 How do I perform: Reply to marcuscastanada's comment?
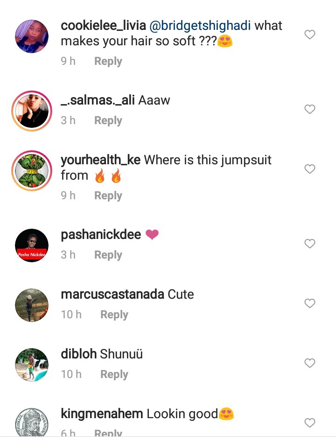[114, 315]
